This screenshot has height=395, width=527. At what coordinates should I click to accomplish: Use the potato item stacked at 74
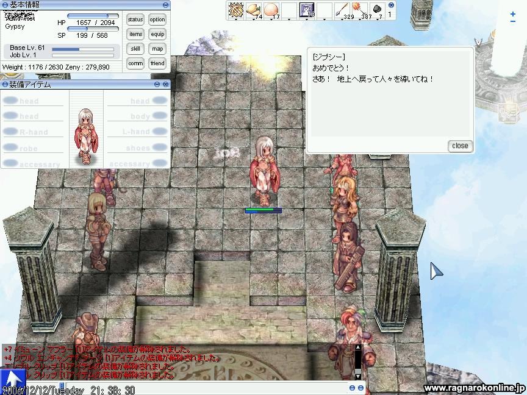(253, 9)
